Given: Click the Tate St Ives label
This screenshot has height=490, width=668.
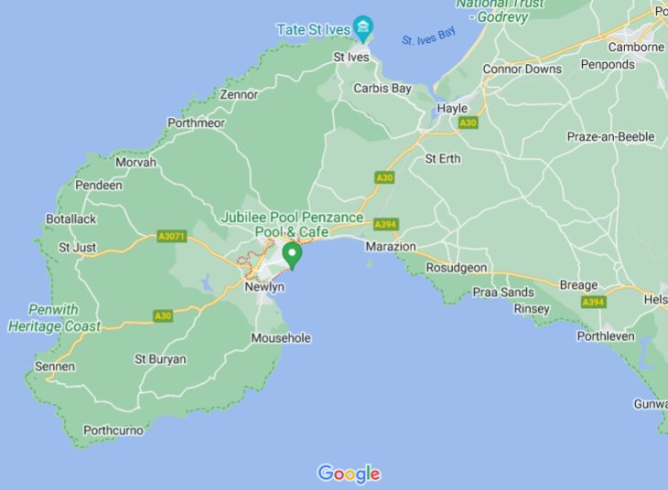Looking at the screenshot, I should coord(314,30).
